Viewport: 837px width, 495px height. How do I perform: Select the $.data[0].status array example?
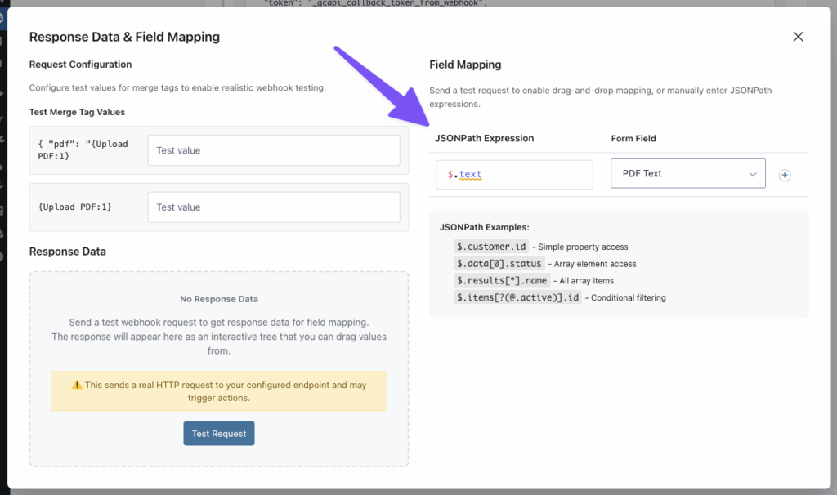coord(498,263)
